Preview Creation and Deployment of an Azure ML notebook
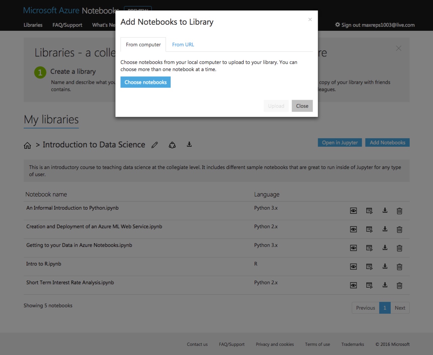 (353, 230)
